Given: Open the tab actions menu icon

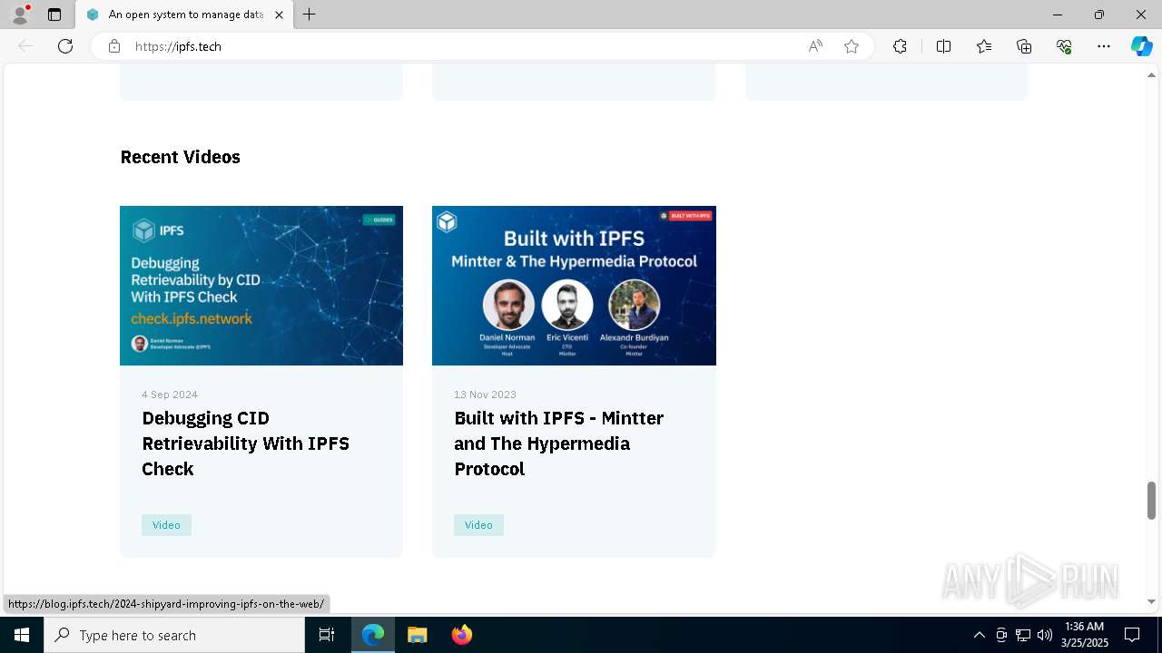Looking at the screenshot, I should coord(54,15).
